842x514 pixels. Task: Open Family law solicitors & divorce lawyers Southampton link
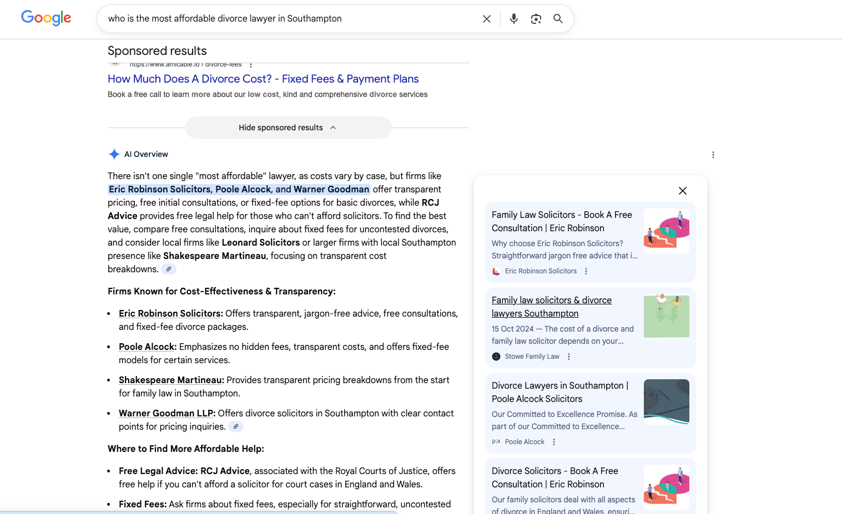point(551,307)
